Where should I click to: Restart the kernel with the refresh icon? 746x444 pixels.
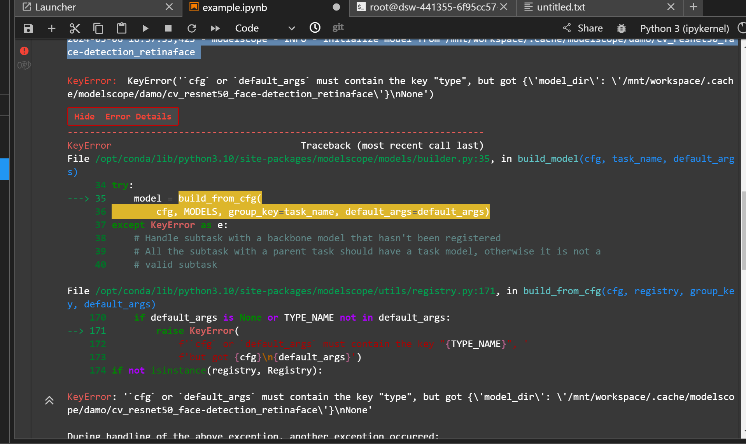[192, 28]
